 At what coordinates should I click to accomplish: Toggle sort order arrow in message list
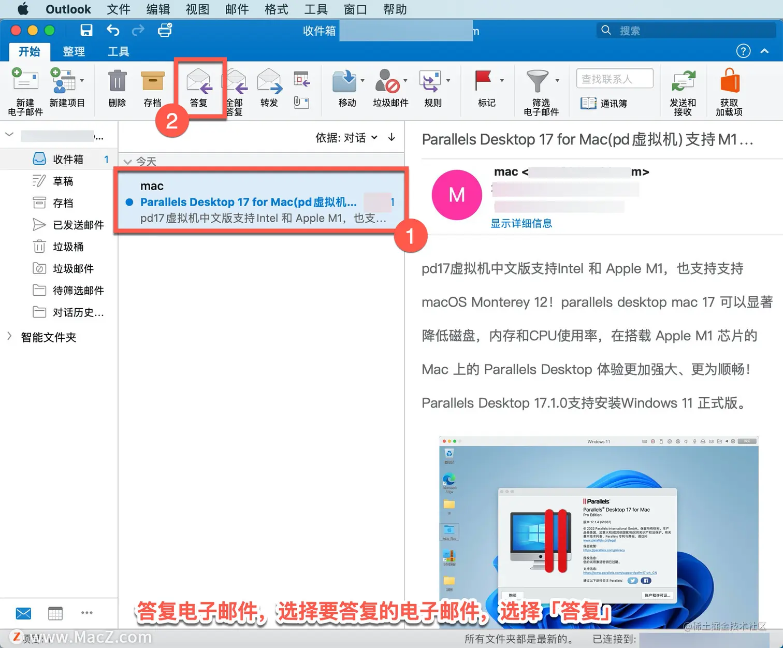coord(392,137)
